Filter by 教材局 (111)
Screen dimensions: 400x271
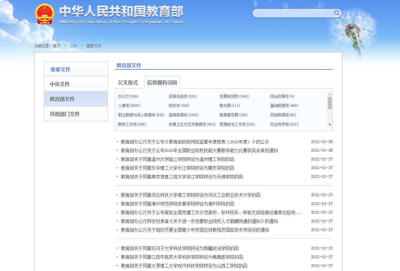pos(230,106)
